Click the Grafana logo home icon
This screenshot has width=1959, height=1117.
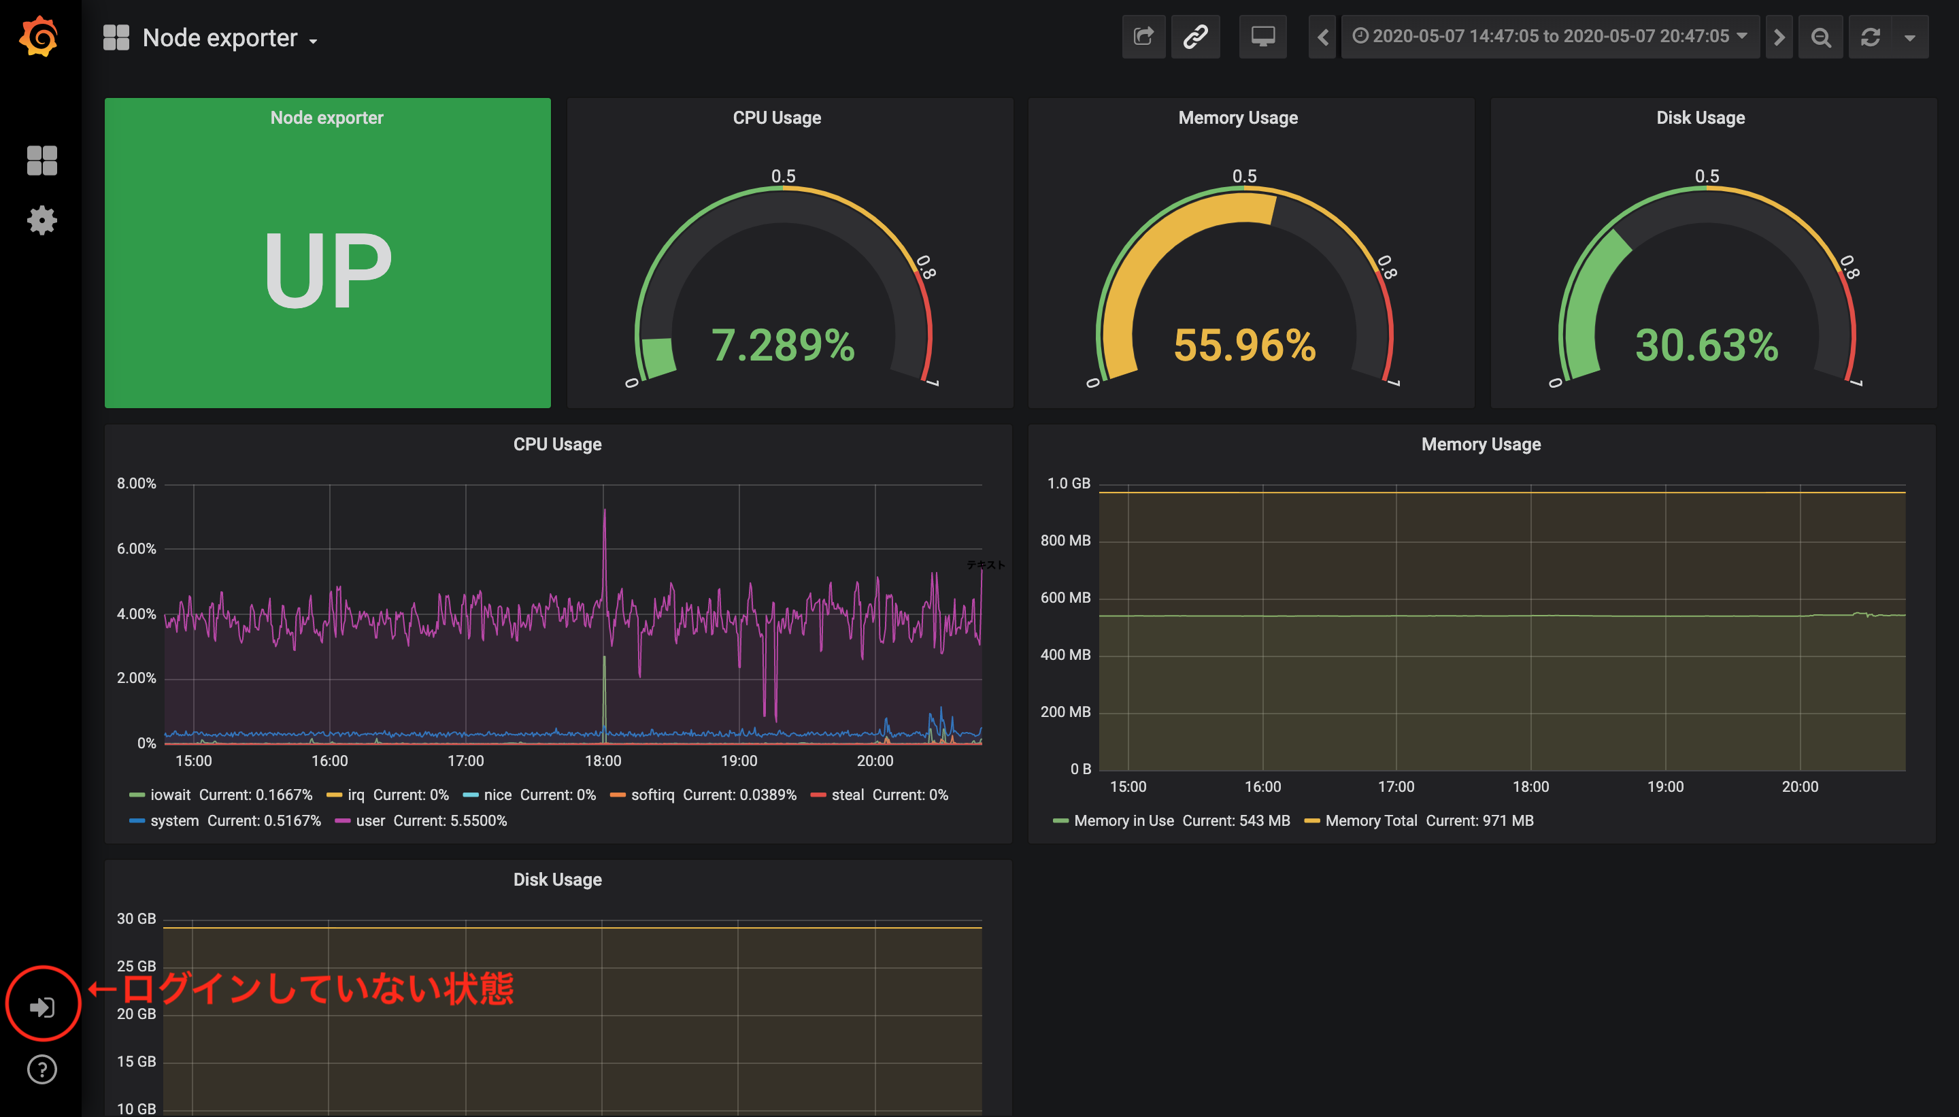point(39,36)
